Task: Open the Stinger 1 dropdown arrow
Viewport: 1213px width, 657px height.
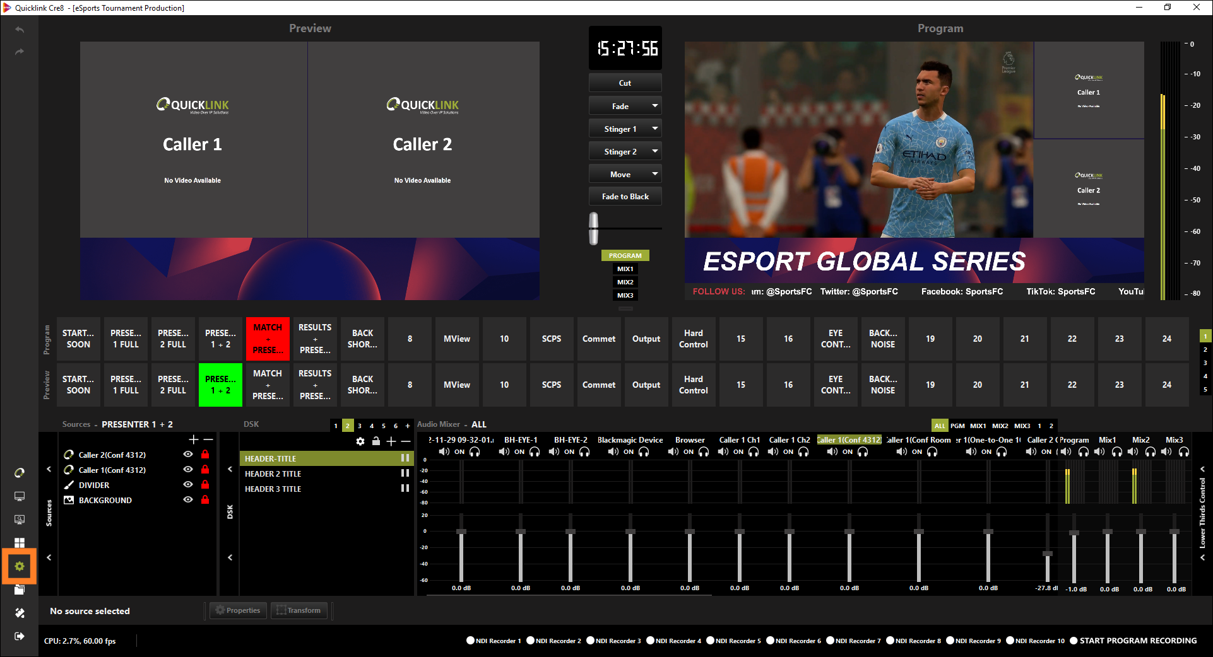Action: point(655,129)
